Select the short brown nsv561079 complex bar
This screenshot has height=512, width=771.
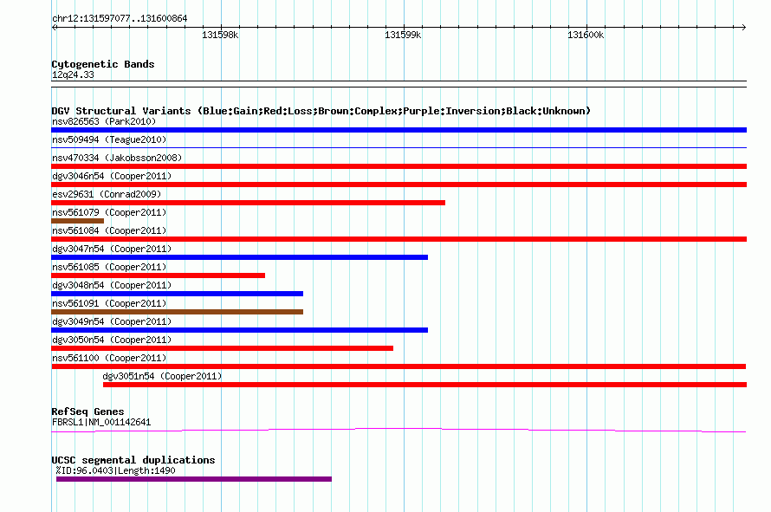tap(78, 221)
